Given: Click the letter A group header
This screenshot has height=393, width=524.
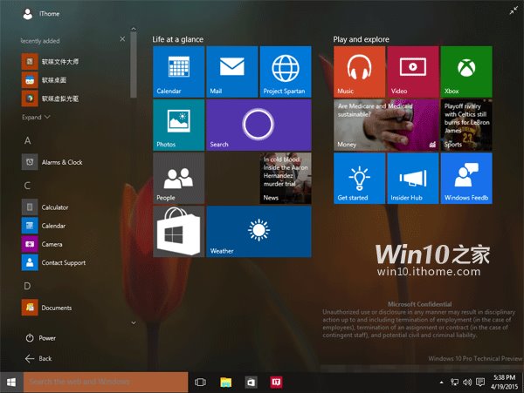Looking at the screenshot, I should click(27, 140).
